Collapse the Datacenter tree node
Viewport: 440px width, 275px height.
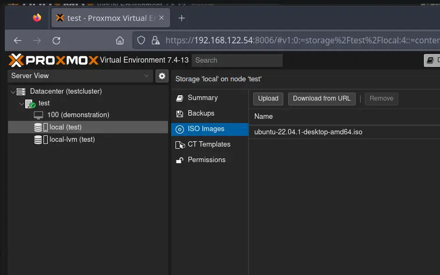13,91
